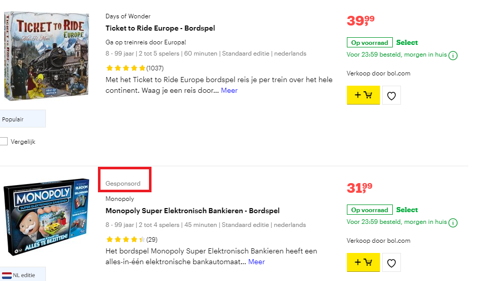This screenshot has height=281, width=504.
Task: Click the Monopoly brand name
Action: coord(120,199)
